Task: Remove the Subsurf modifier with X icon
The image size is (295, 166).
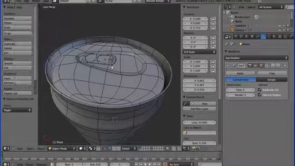Action: pos(285,65)
